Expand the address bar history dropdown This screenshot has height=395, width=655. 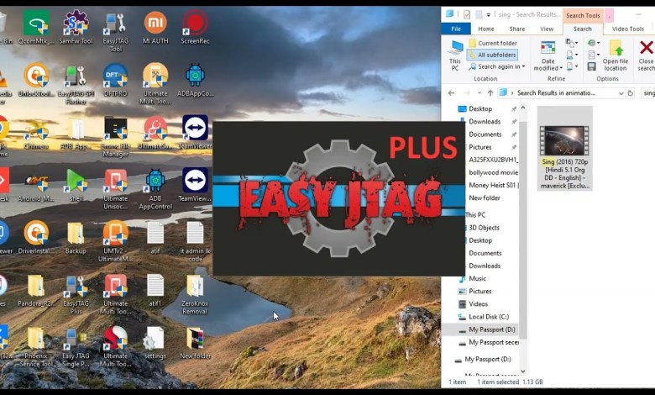[x=621, y=93]
